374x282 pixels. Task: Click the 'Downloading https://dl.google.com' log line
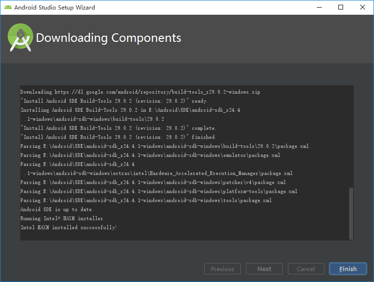[x=140, y=92]
